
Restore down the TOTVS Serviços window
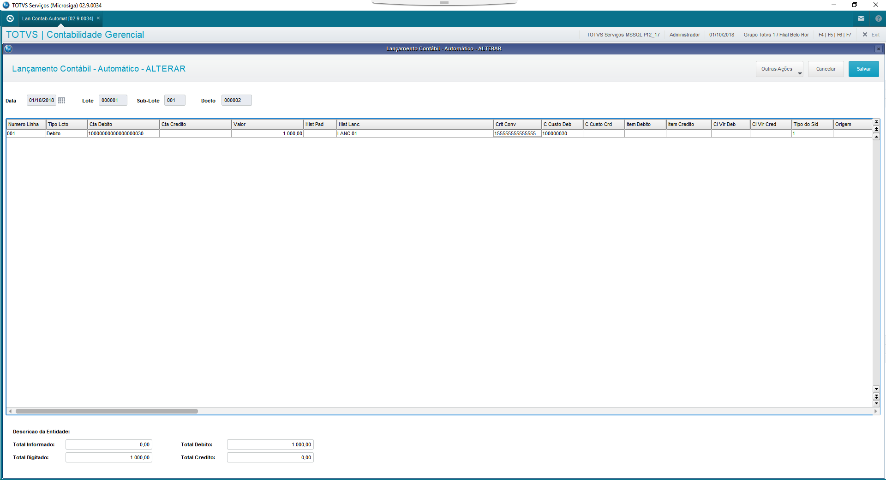tap(855, 5)
